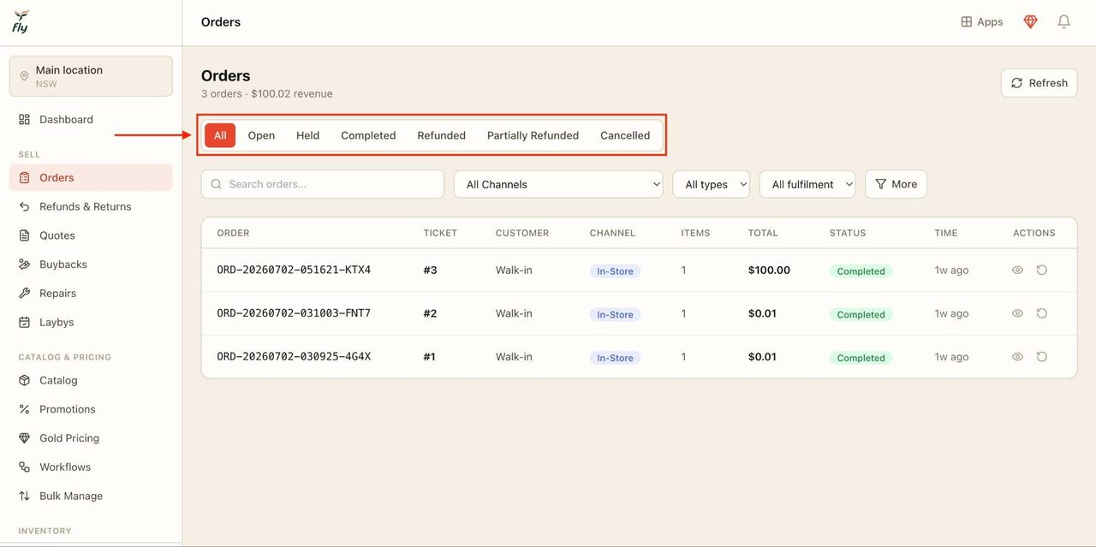Click order ORD-20260702-031003-FNT7
This screenshot has height=547, width=1096.
(x=294, y=314)
